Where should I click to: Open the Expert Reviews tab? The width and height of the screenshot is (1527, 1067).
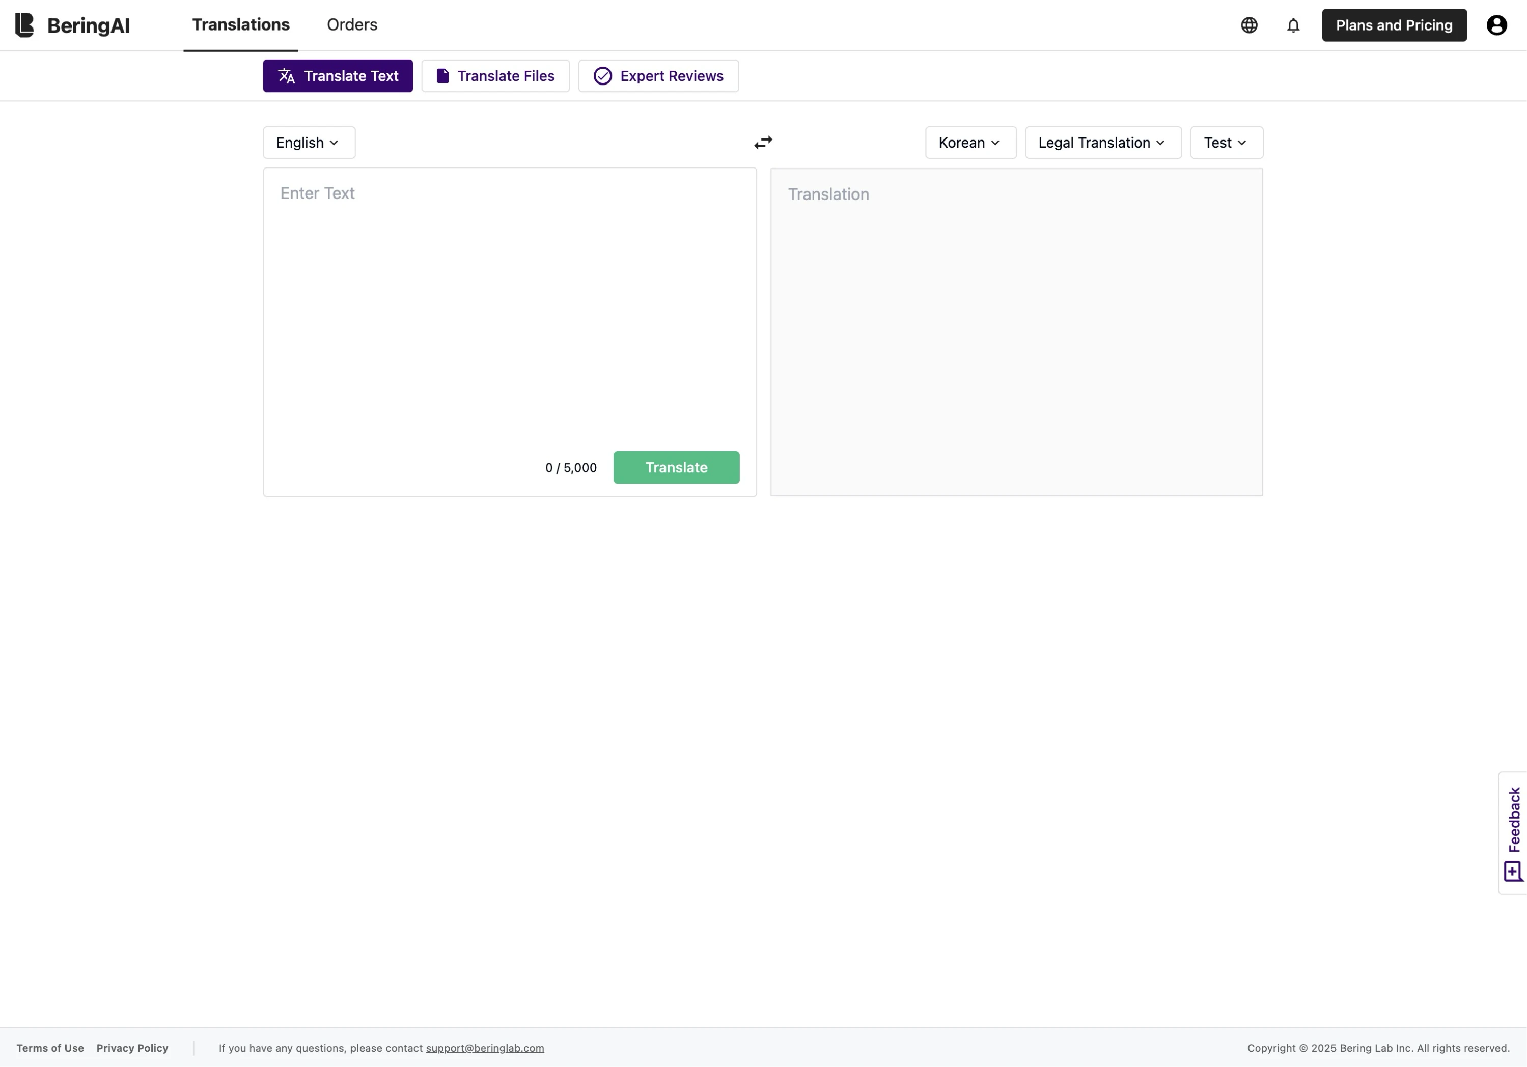click(x=658, y=76)
